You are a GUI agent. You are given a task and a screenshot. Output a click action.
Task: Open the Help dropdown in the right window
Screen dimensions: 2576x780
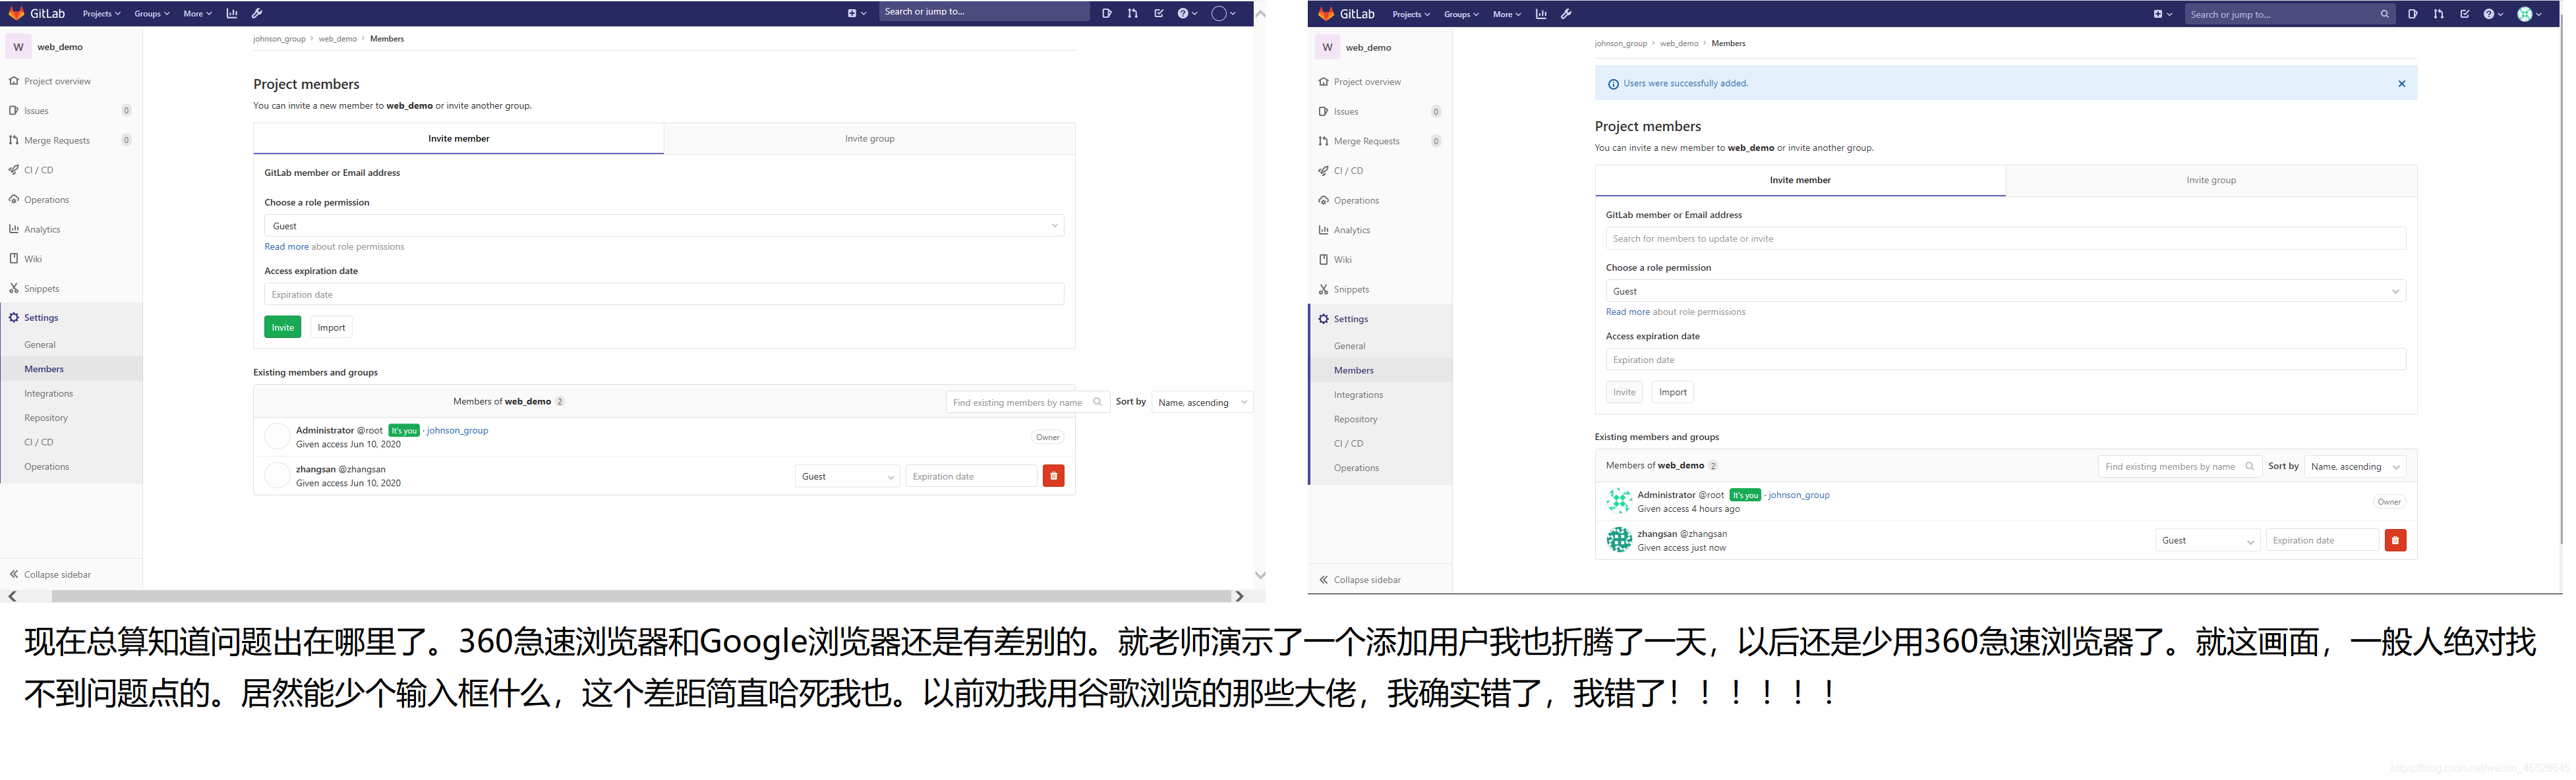(x=2493, y=14)
